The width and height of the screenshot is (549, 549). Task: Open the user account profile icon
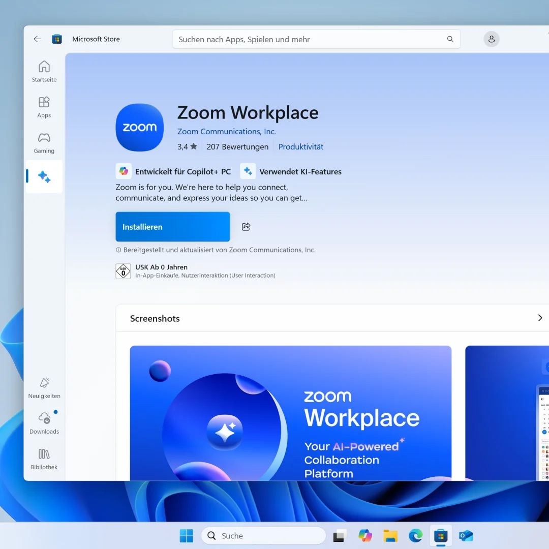[x=491, y=39]
